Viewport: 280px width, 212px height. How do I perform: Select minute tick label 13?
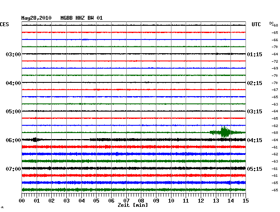216,201
